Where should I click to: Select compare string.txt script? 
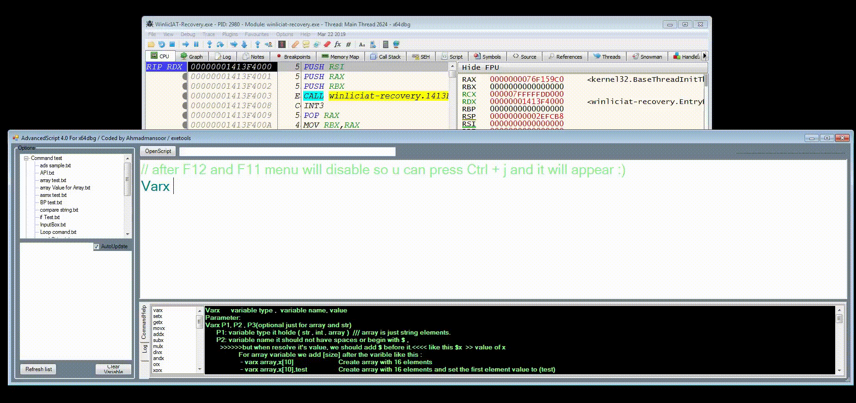59,210
